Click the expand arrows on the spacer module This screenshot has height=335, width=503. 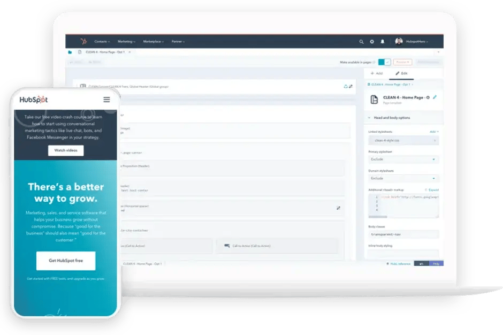tap(338, 208)
